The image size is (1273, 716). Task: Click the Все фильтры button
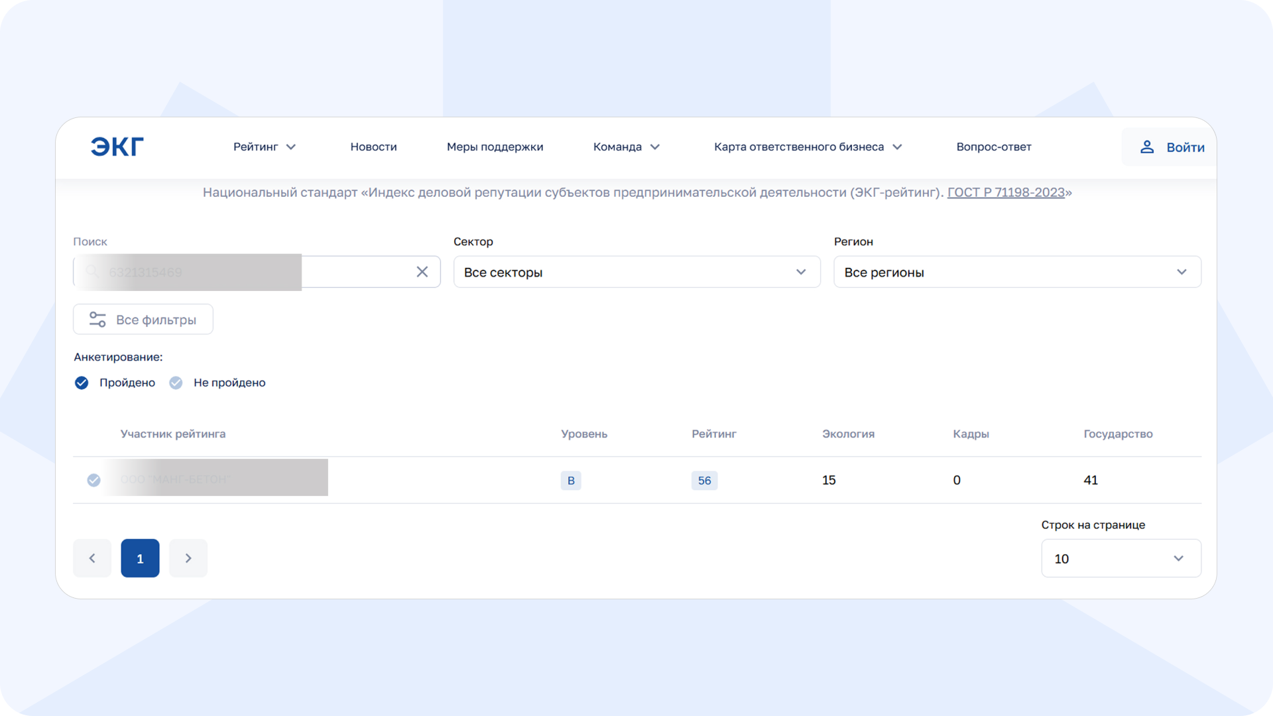[x=143, y=320]
